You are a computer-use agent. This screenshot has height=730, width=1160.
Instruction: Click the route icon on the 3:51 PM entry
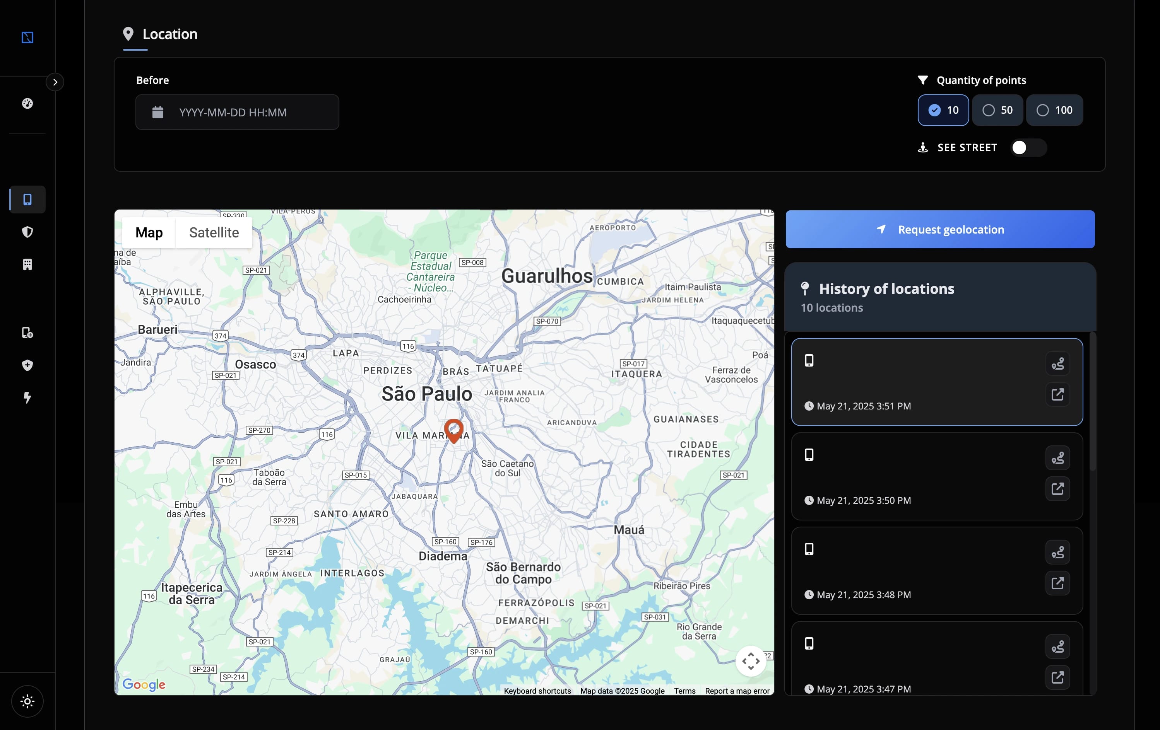[1058, 363]
